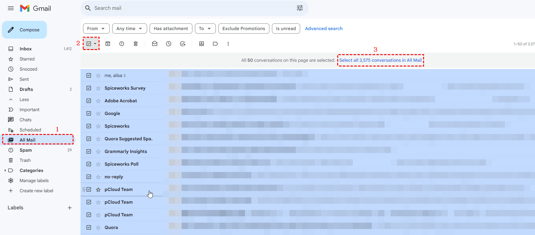Uncheck the no-reply email
535x235 pixels.
tap(89, 177)
